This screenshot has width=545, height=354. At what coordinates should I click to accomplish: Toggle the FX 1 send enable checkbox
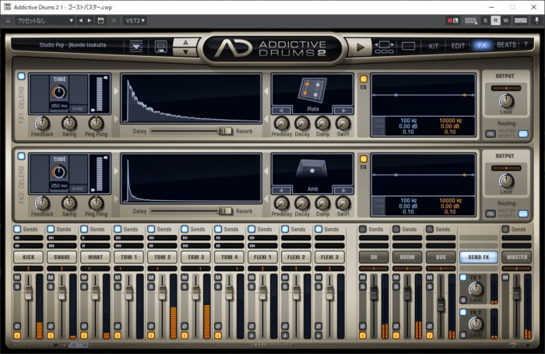(x=463, y=278)
